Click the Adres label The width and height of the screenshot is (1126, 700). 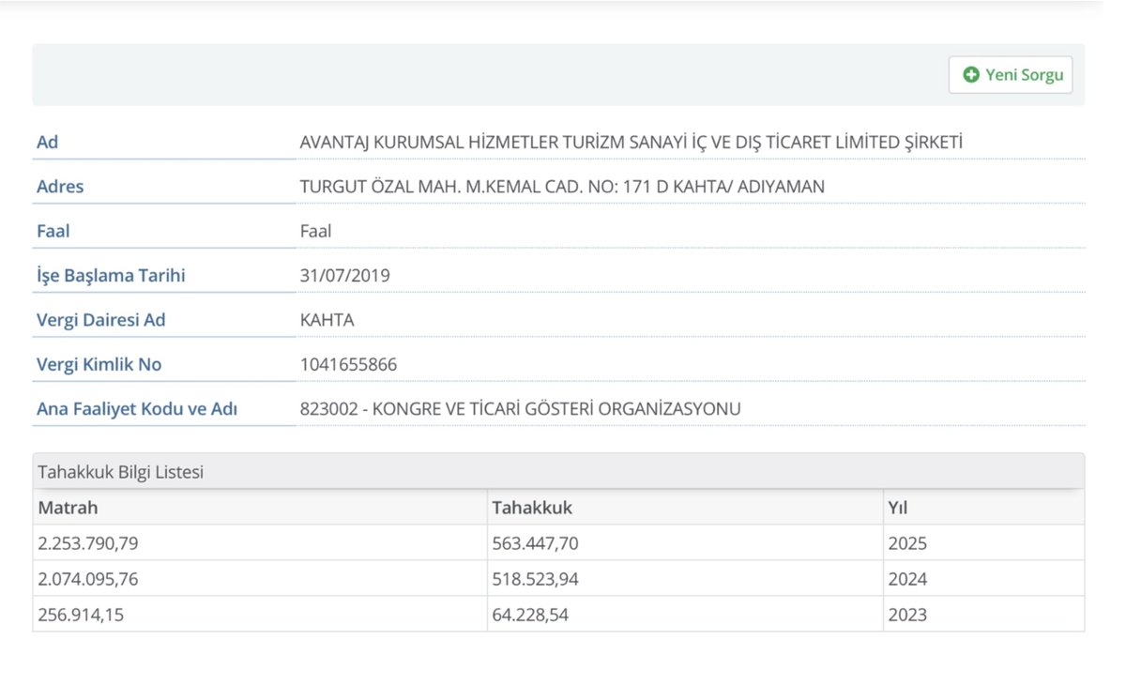point(60,187)
